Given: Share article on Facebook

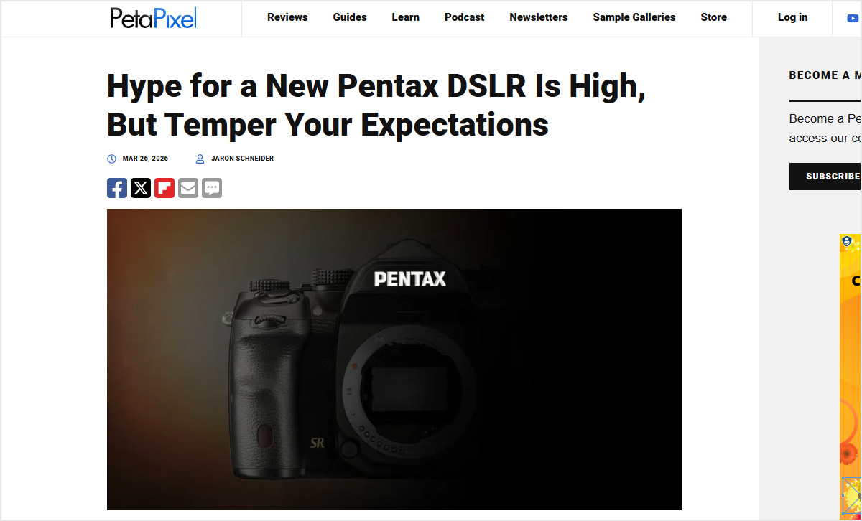Looking at the screenshot, I should pyautogui.click(x=117, y=188).
